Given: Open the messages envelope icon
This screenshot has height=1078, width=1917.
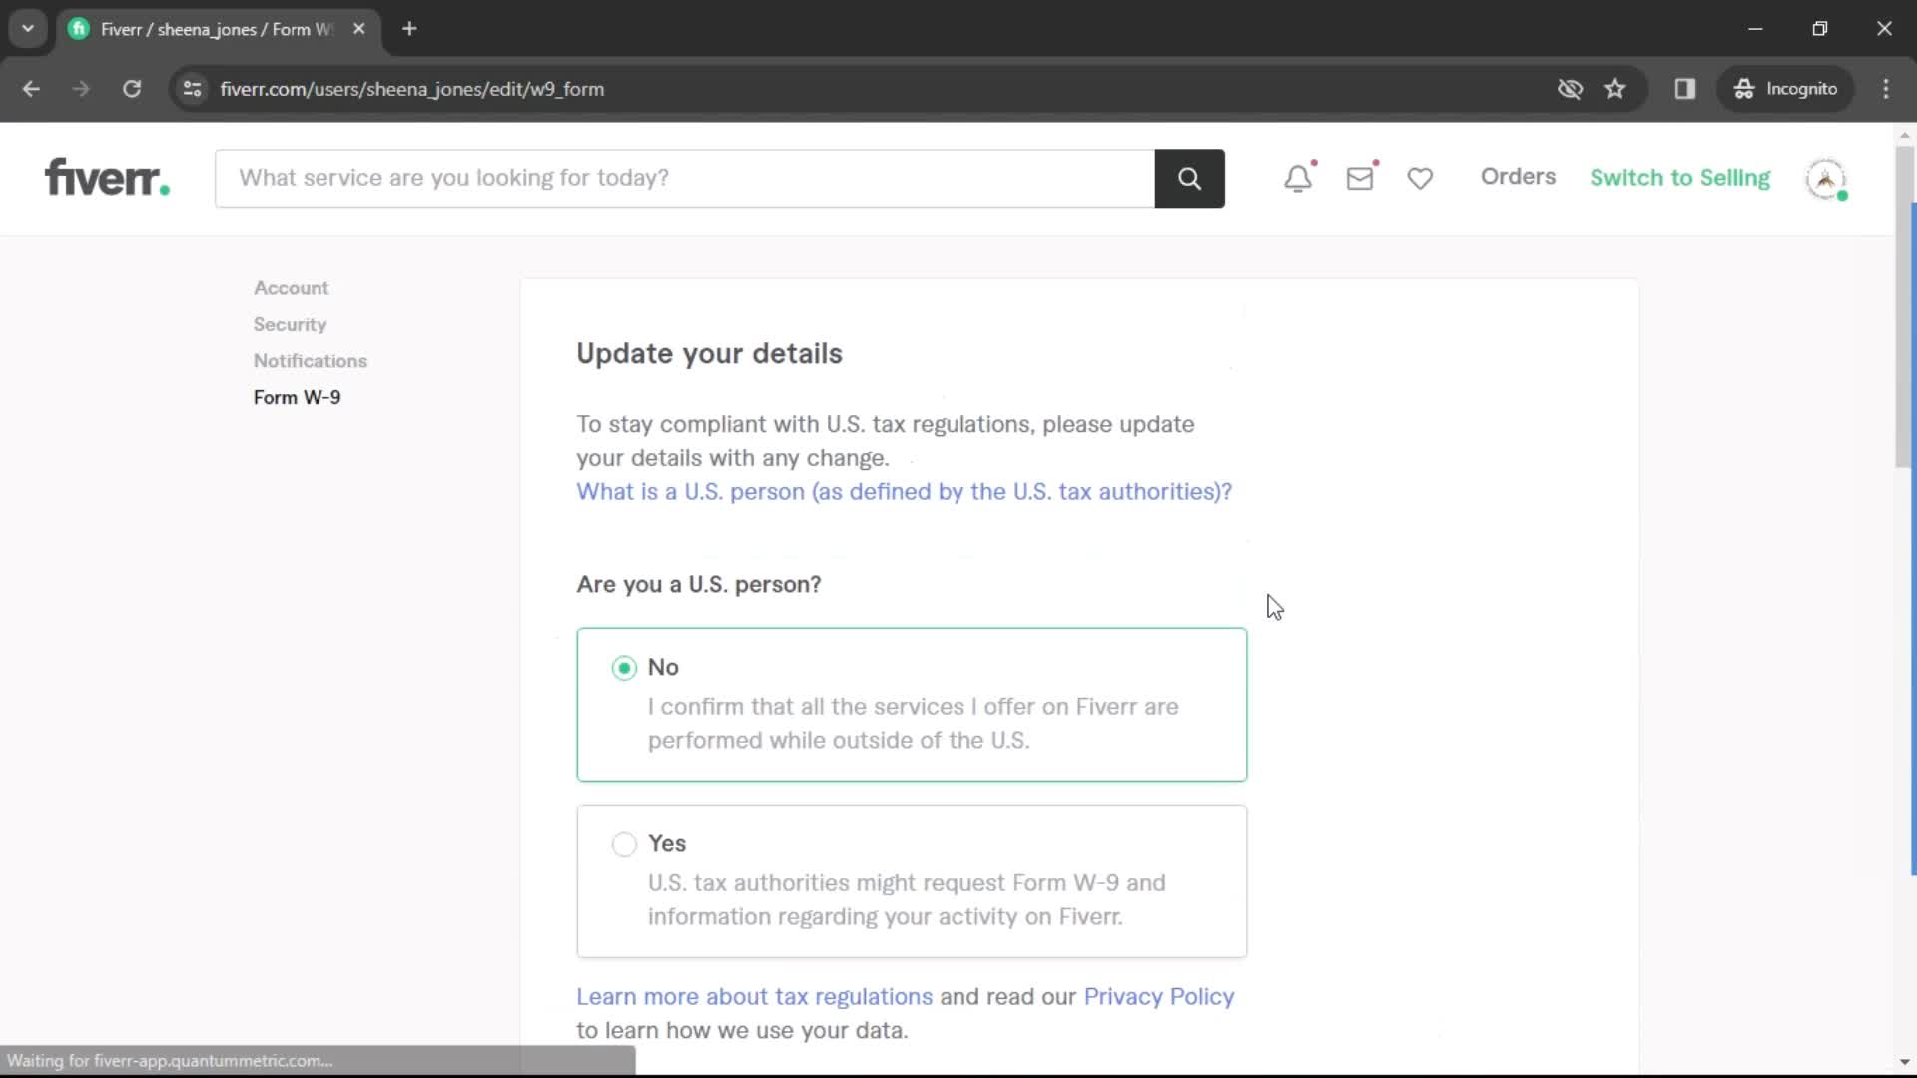Looking at the screenshot, I should 1360,178.
